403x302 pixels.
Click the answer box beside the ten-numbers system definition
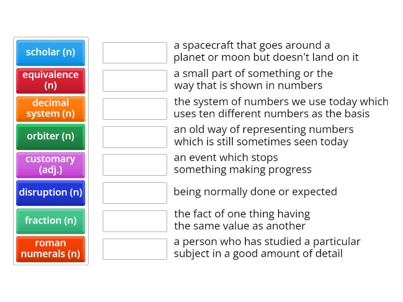point(134,109)
